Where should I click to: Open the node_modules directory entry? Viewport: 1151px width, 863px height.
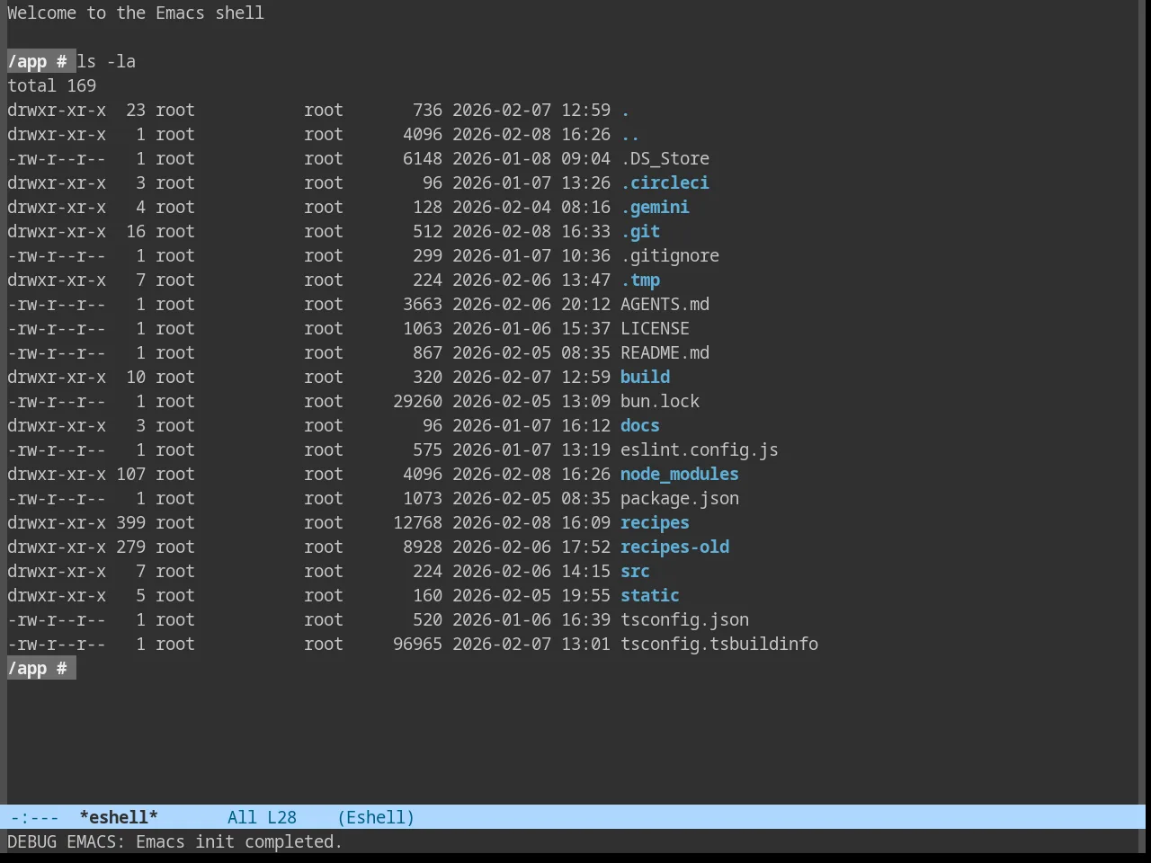[680, 474]
